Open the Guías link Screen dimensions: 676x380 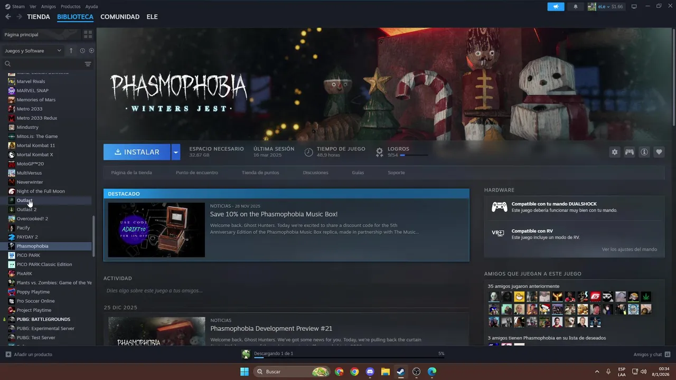pos(358,173)
